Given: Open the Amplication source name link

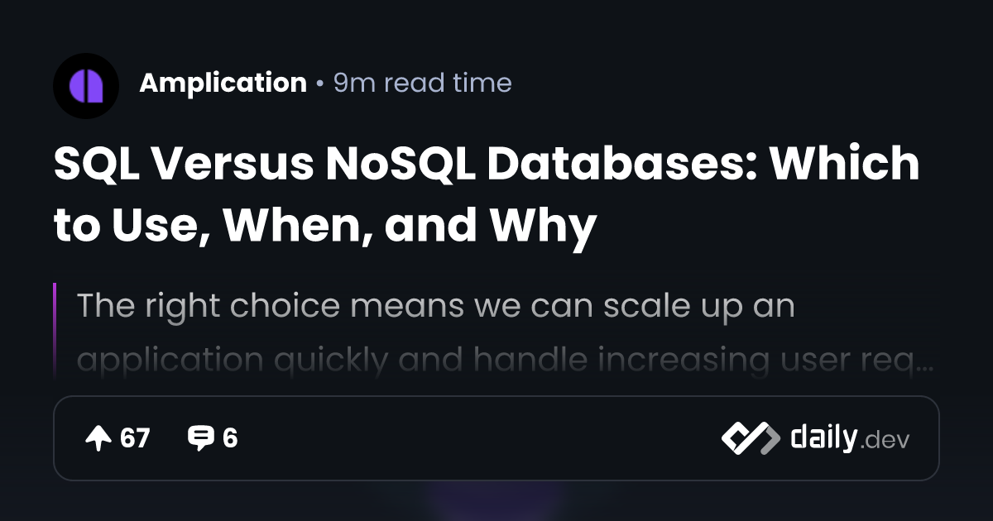Looking at the screenshot, I should [x=223, y=83].
